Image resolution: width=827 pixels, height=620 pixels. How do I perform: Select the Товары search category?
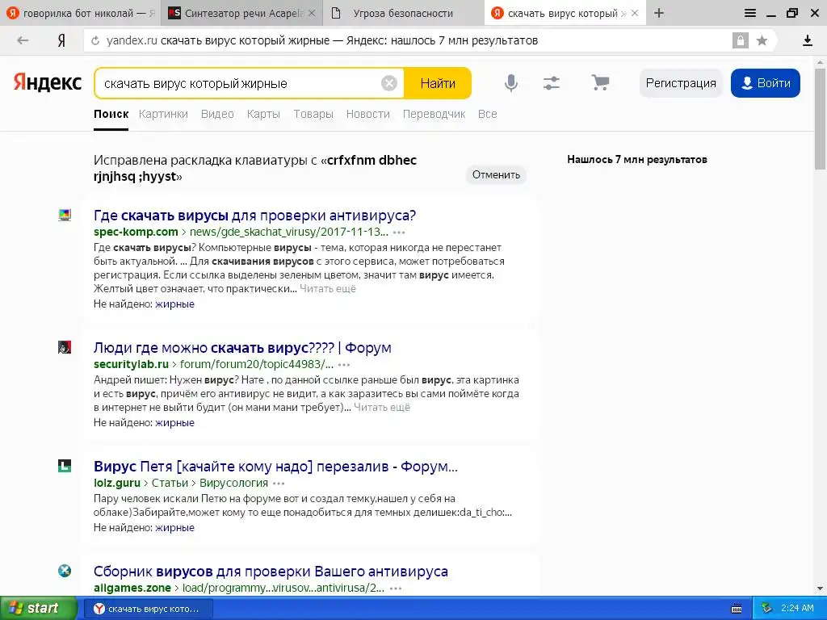click(x=313, y=114)
